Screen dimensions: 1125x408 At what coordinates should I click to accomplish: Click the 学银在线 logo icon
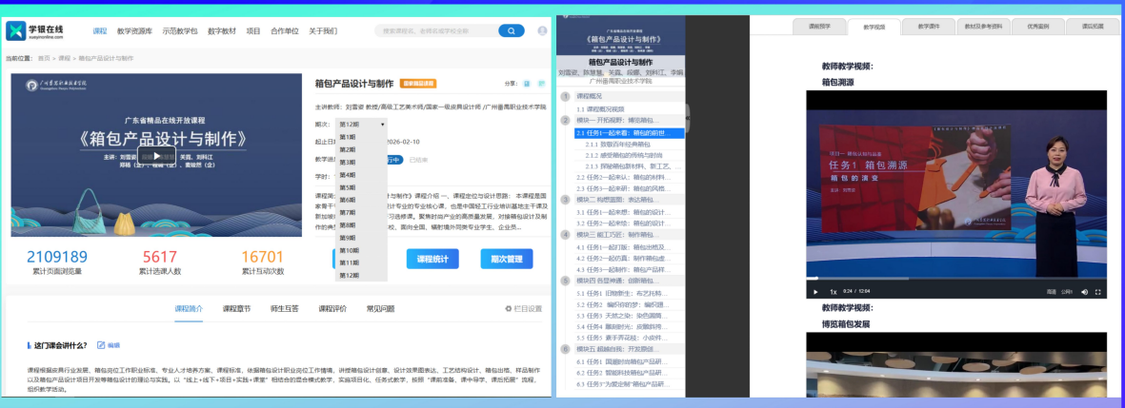(16, 30)
